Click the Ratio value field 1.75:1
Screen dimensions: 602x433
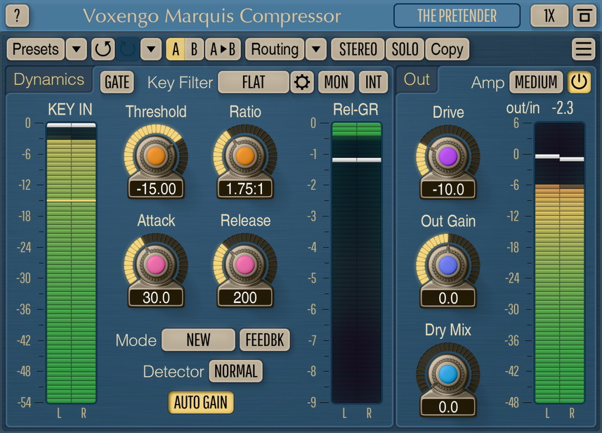coord(244,188)
